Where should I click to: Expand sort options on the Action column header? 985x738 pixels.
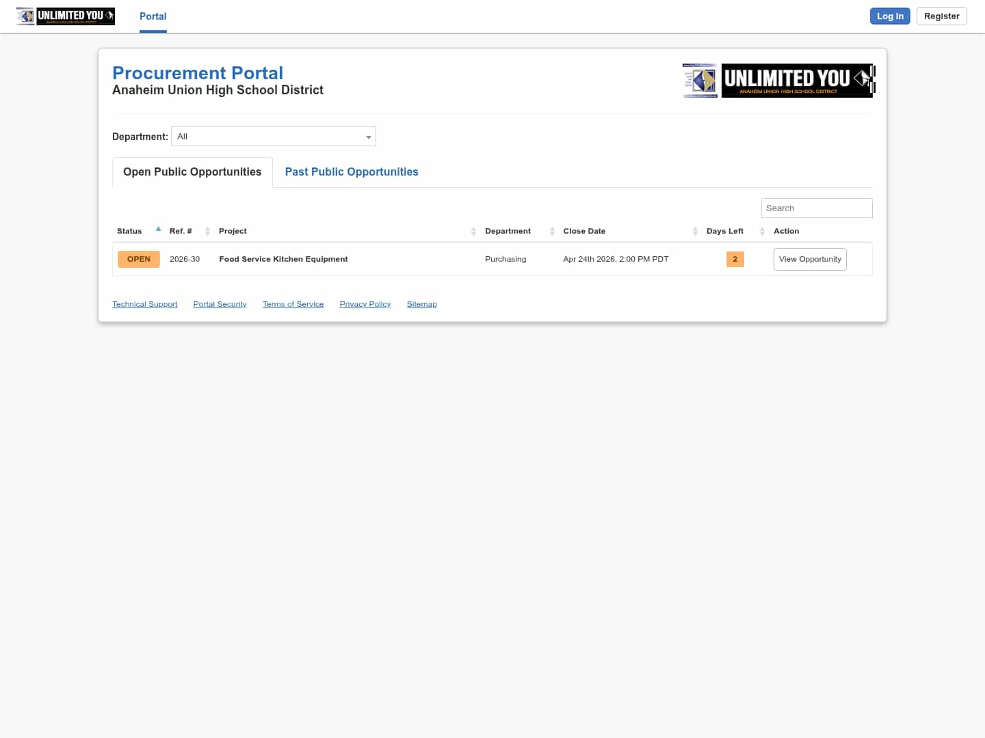tap(786, 231)
